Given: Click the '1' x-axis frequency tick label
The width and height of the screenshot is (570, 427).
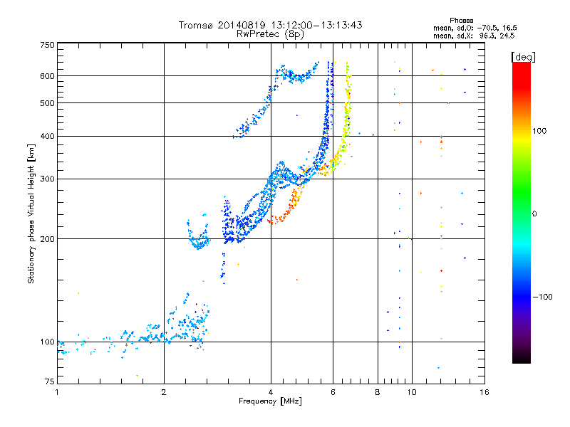Looking at the screenshot, I should click(x=57, y=392).
